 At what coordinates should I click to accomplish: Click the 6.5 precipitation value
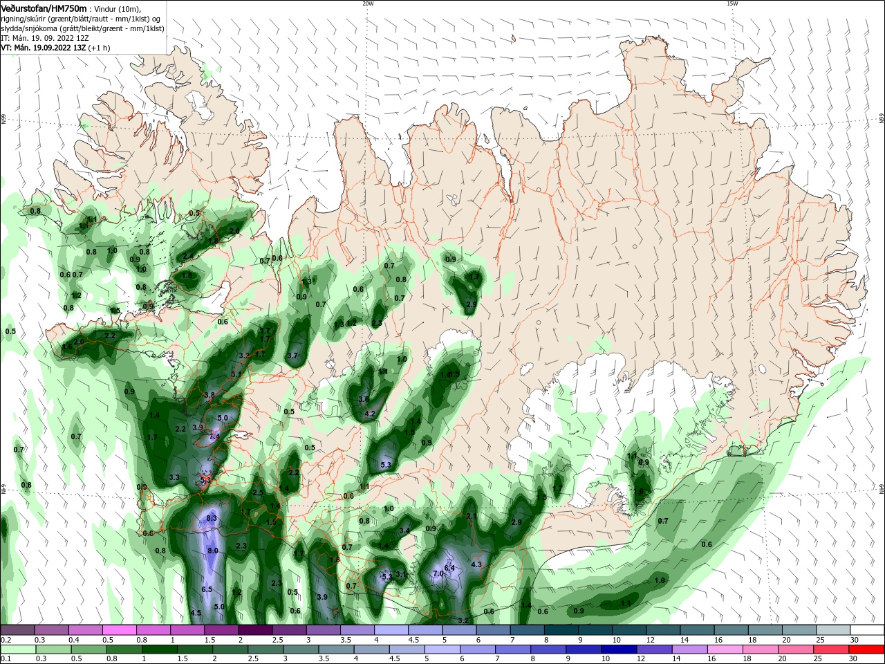tap(207, 589)
